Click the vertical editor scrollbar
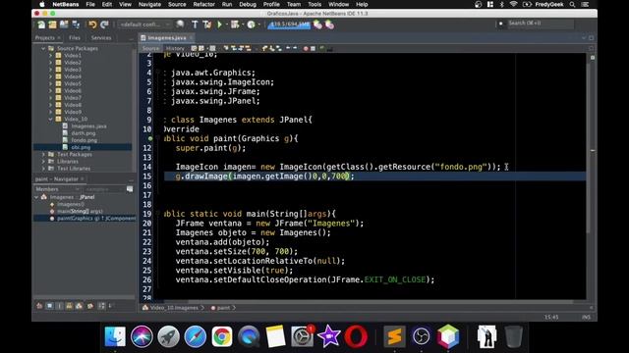Viewport: 629px width, 353px height. coord(589,148)
